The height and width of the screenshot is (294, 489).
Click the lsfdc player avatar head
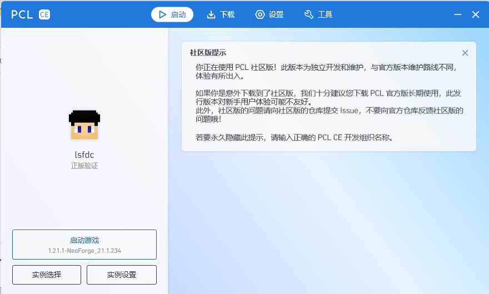(x=84, y=124)
